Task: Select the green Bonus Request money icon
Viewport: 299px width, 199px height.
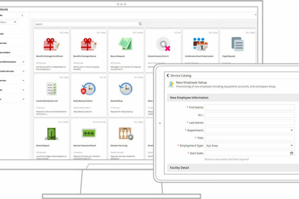Action: (125, 44)
